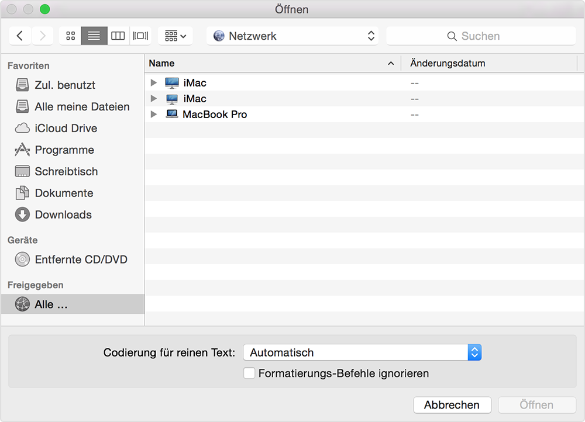585x422 pixels.
Task: Go back with the left chevron button
Action: click(20, 36)
